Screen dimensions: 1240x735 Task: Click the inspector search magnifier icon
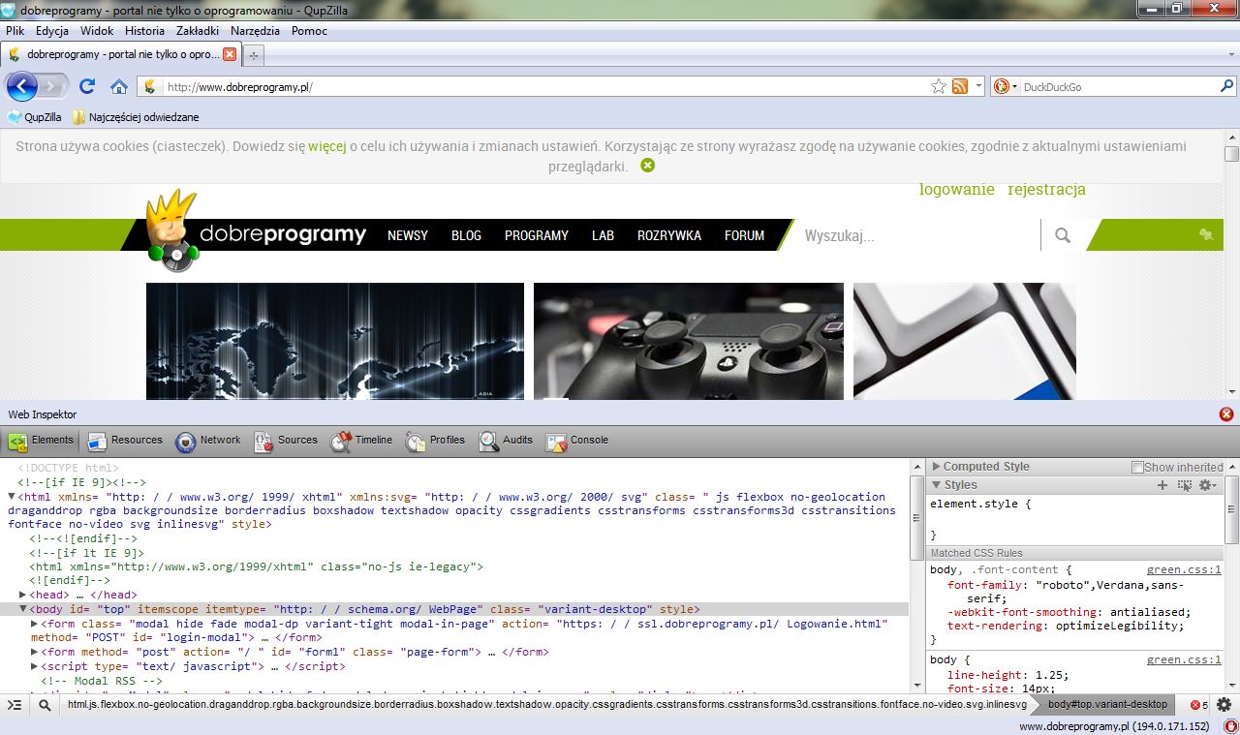[45, 705]
